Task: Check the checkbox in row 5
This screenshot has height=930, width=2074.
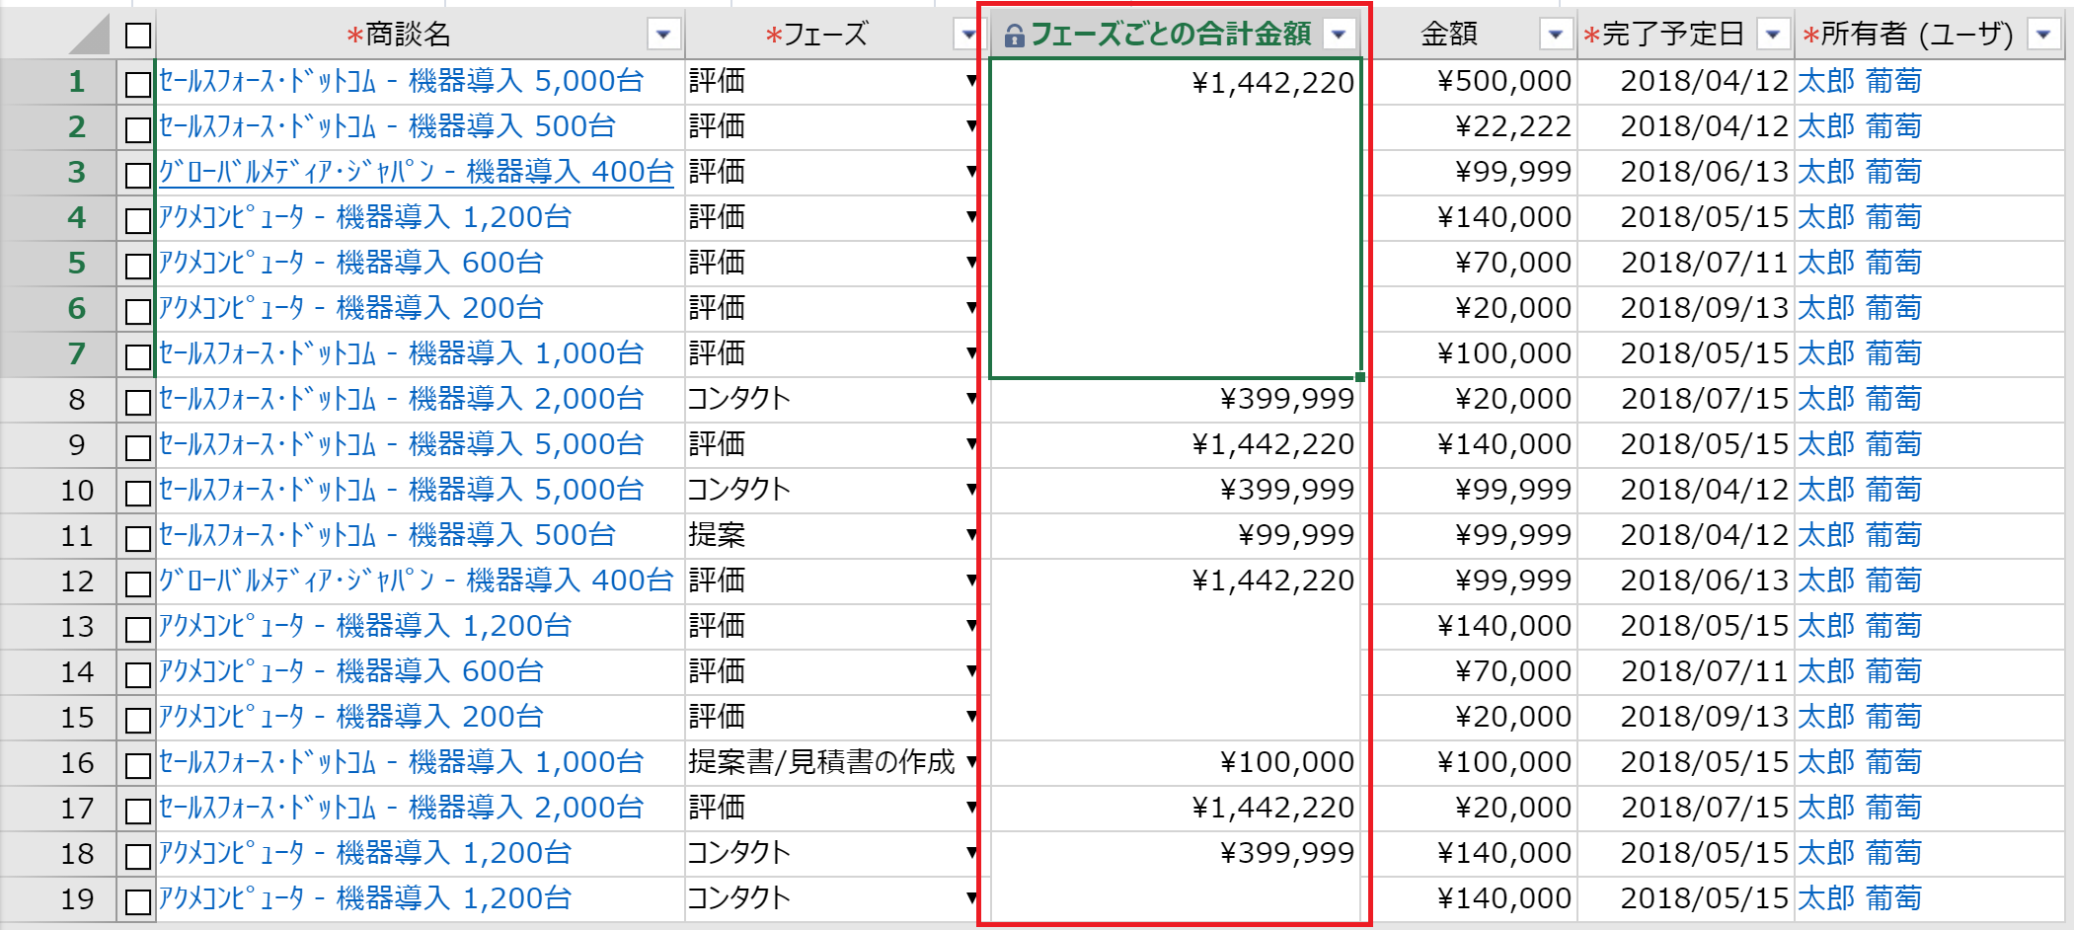Action: click(138, 266)
